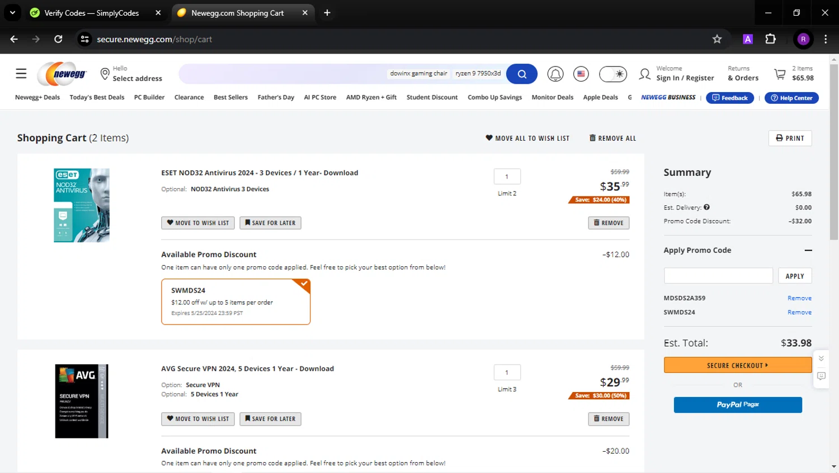The height and width of the screenshot is (473, 839).
Task: Open Chrome three-dot menu
Action: 826,39
